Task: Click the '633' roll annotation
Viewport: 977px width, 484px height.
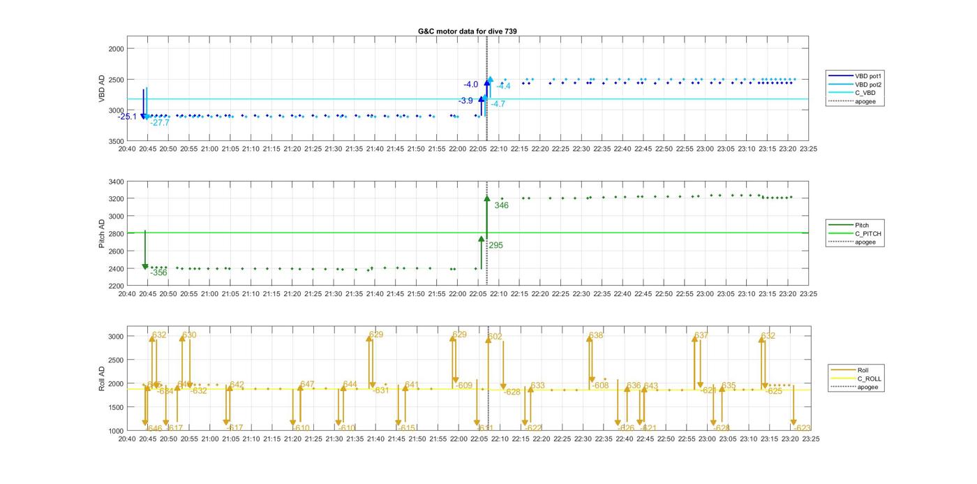Action: [537, 386]
